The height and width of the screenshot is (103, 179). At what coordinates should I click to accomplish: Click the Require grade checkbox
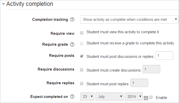click(x=82, y=44)
